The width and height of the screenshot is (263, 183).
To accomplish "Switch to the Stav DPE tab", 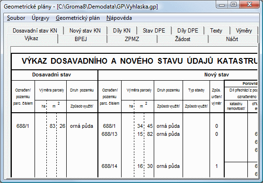I will tap(154, 31).
